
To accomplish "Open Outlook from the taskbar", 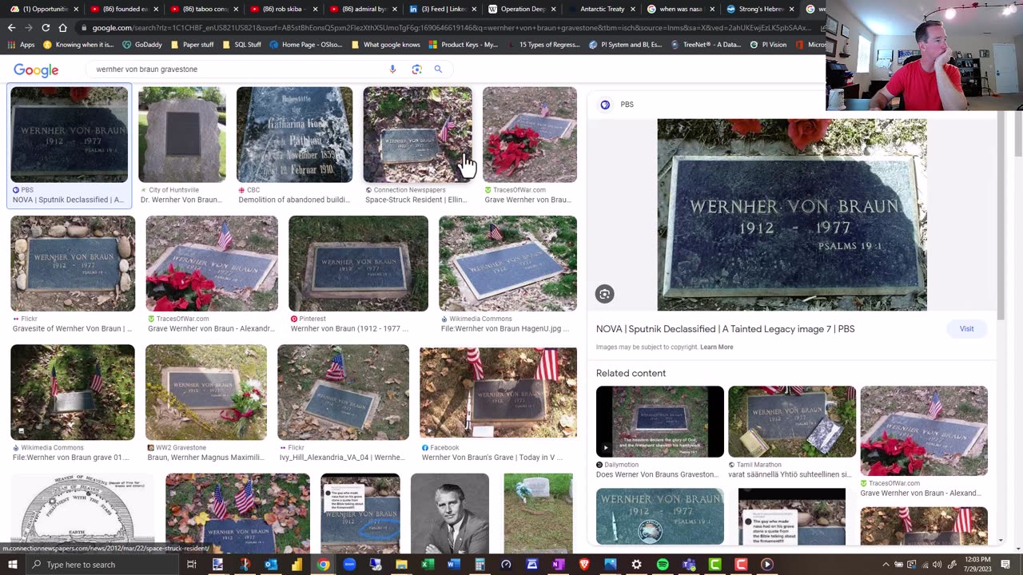I will coord(270,565).
